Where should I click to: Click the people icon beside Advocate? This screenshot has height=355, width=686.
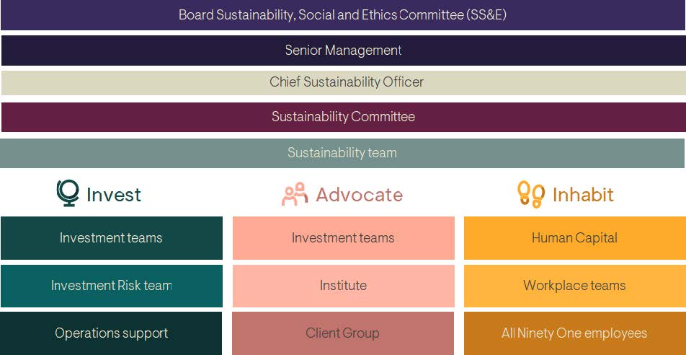pyautogui.click(x=294, y=194)
